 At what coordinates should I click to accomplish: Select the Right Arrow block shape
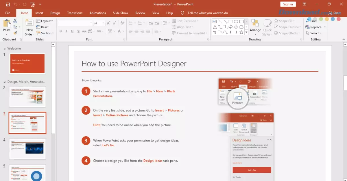(231, 27)
